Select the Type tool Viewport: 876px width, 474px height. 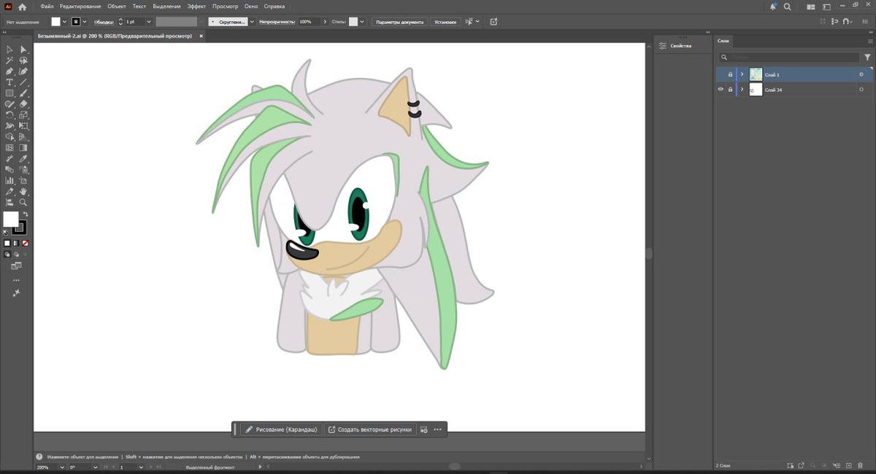(x=9, y=82)
